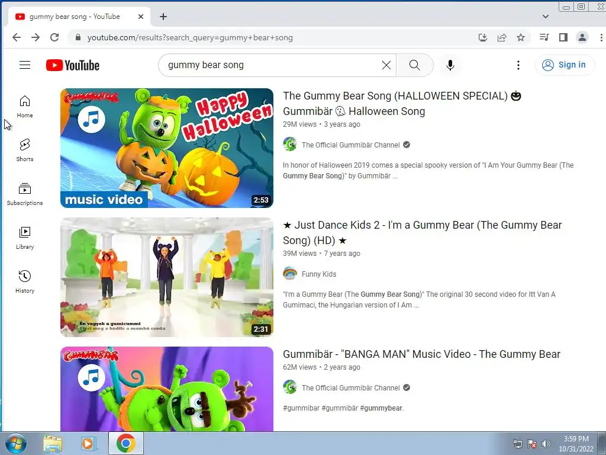Open Just Dance Kids 2 video title
The image size is (606, 455).
422,232
